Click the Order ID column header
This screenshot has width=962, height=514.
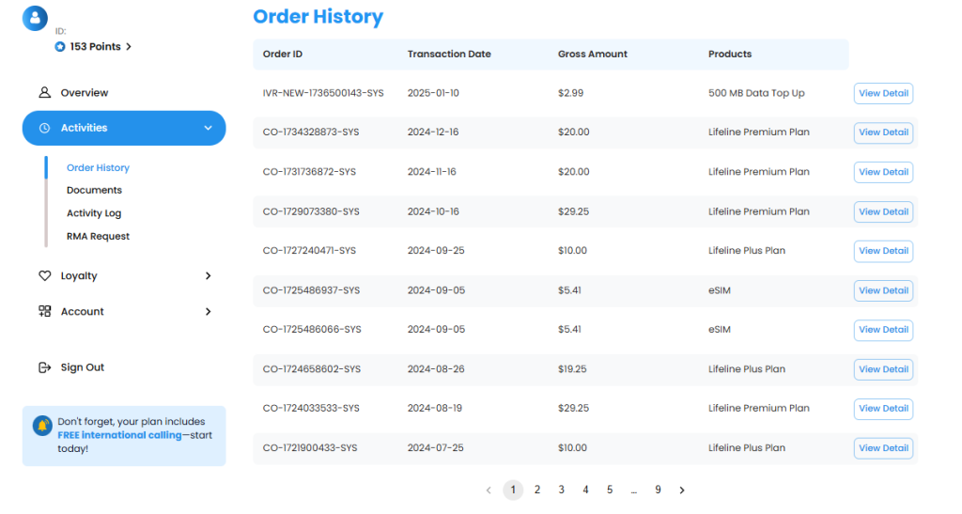tap(282, 54)
